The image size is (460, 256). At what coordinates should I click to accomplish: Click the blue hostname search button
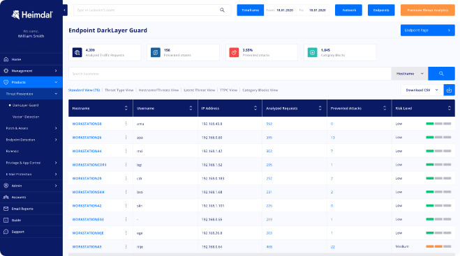pyautogui.click(x=442, y=74)
